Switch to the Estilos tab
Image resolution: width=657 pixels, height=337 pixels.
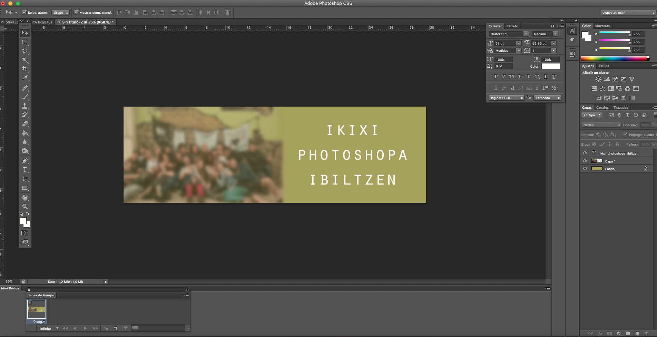tap(604, 66)
